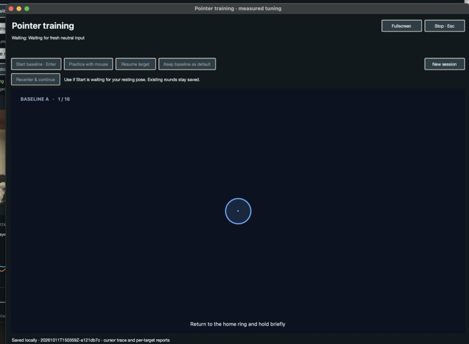This screenshot has height=344, width=469.
Task: Click the red close window button
Action: 11,8
